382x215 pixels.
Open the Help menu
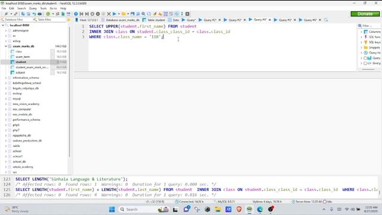tap(63, 8)
